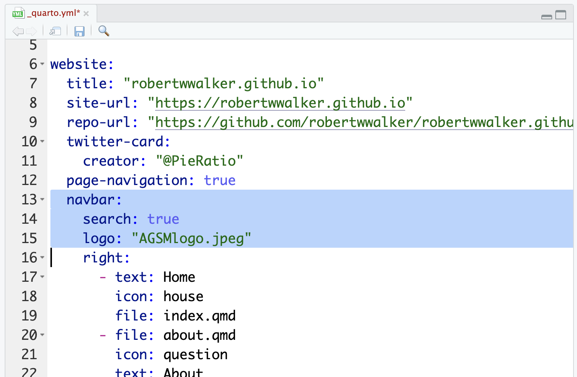
Task: Place cursor on page-navigation true value
Action: tap(219, 180)
